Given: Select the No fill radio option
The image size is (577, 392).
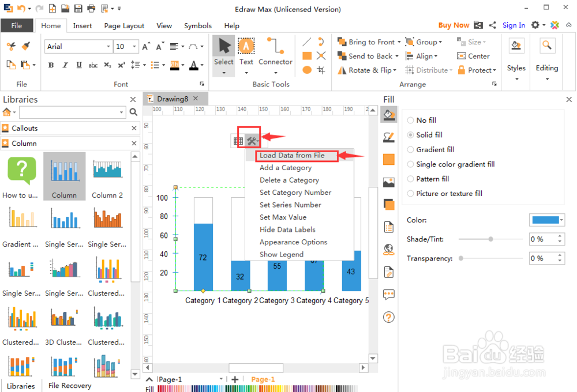Looking at the screenshot, I should click(422, 120).
